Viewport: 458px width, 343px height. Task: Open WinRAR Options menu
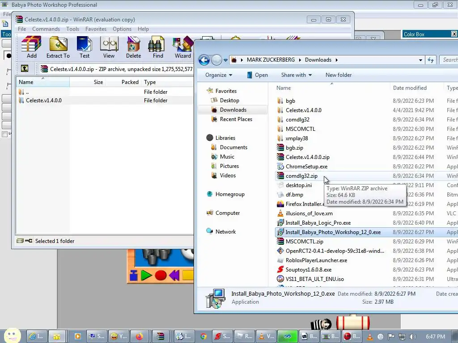point(122,29)
